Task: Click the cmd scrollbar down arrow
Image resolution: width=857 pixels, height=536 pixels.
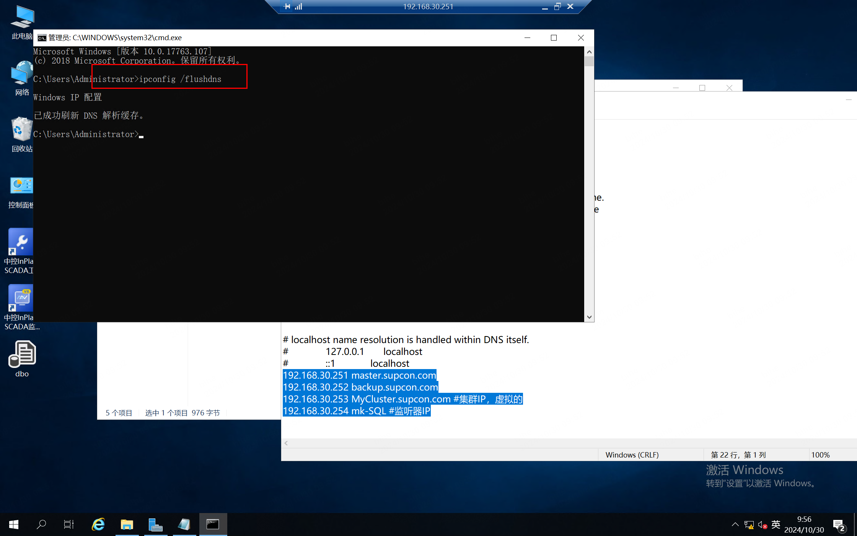Action: click(589, 317)
